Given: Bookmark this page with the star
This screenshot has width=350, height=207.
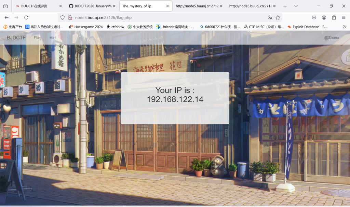Looking at the screenshot, I should click(278, 17).
